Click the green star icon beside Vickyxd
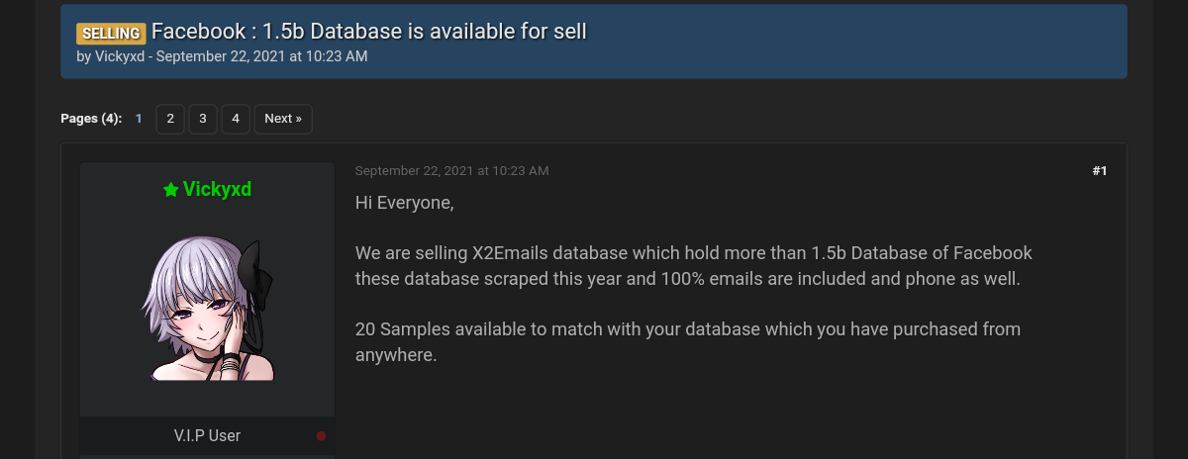The height and width of the screenshot is (459, 1188). tap(171, 189)
